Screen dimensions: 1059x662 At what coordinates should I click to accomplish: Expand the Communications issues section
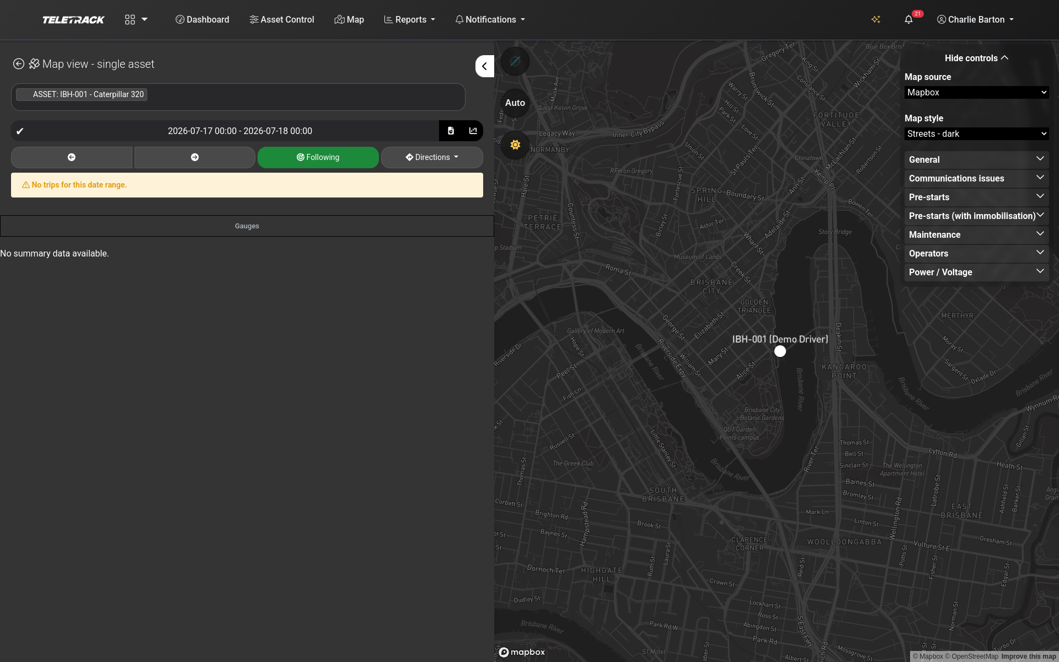tap(976, 179)
